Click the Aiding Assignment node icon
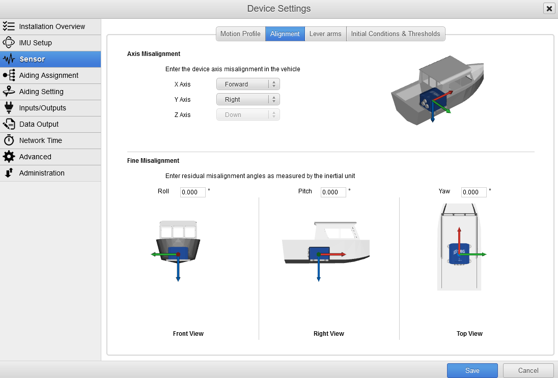The width and height of the screenshot is (558, 378). 9,75
